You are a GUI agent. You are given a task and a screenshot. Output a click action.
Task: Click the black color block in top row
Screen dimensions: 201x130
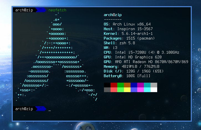pos(107,85)
